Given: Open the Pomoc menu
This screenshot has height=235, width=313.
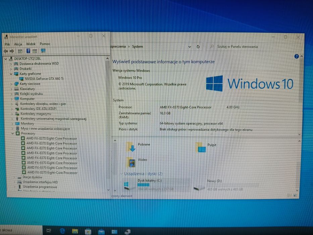Looking at the screenshot, I should coord(45,44).
